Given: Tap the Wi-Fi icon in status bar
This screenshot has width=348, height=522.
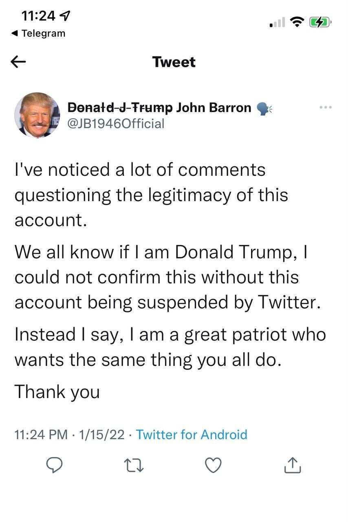Looking at the screenshot, I should click(x=297, y=22).
